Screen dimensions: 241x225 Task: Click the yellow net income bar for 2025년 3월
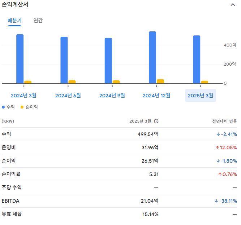tap(205, 82)
